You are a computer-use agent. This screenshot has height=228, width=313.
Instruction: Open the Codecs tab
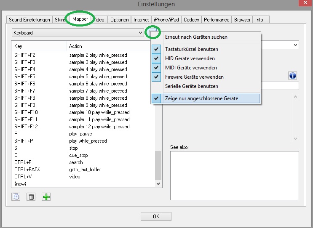point(191,20)
